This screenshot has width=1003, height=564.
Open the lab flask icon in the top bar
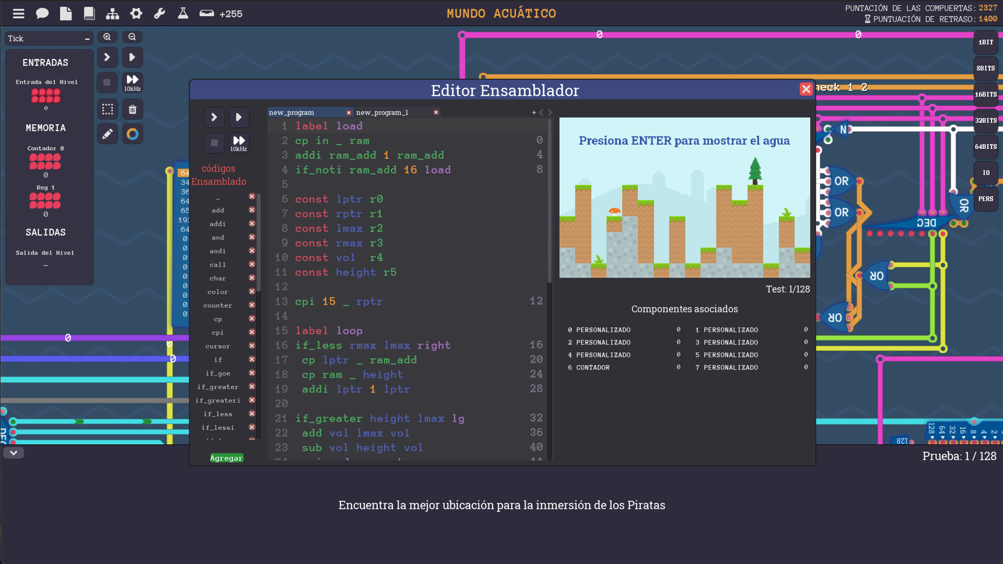183,13
